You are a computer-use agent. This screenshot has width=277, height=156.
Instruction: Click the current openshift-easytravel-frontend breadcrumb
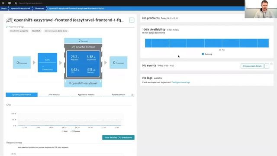click(x=77, y=8)
